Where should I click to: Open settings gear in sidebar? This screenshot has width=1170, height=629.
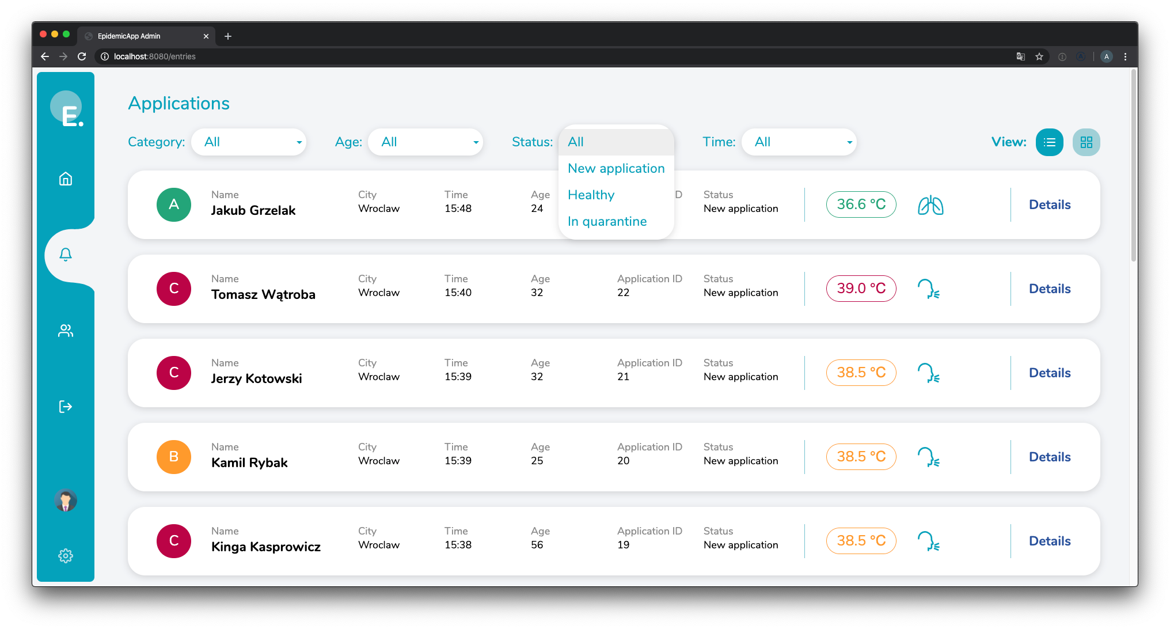pyautogui.click(x=66, y=555)
